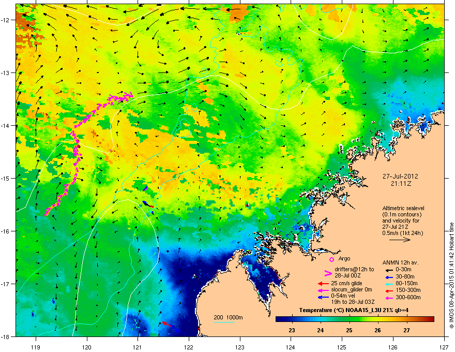
Task: Click the dark red end of temperature colorbar
Action: point(432,319)
